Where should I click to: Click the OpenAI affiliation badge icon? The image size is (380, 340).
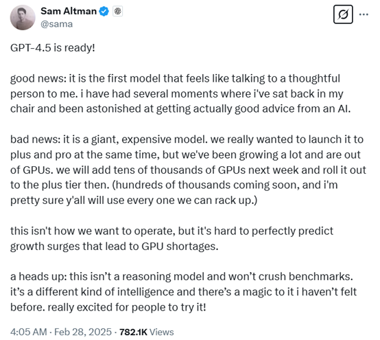(x=117, y=12)
